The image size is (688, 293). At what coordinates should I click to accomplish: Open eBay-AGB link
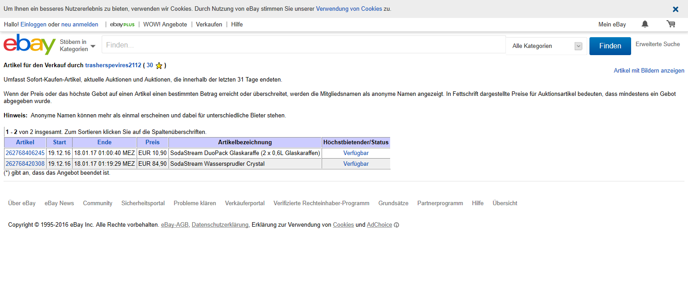[175, 225]
